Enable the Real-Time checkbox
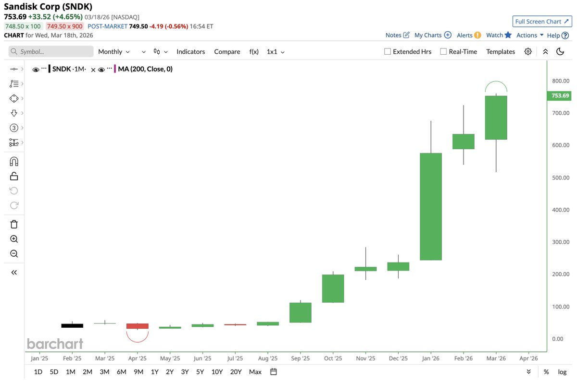This screenshot has height=381, width=577. (442, 51)
